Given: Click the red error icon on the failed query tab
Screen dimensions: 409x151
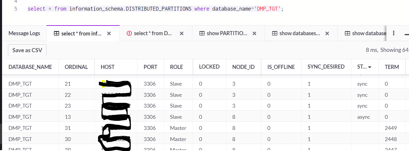Looking at the screenshot, I should pos(129,33).
